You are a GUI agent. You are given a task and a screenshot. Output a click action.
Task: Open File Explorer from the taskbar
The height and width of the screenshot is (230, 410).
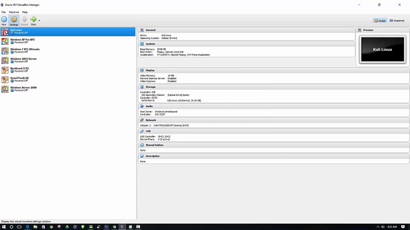(35, 227)
